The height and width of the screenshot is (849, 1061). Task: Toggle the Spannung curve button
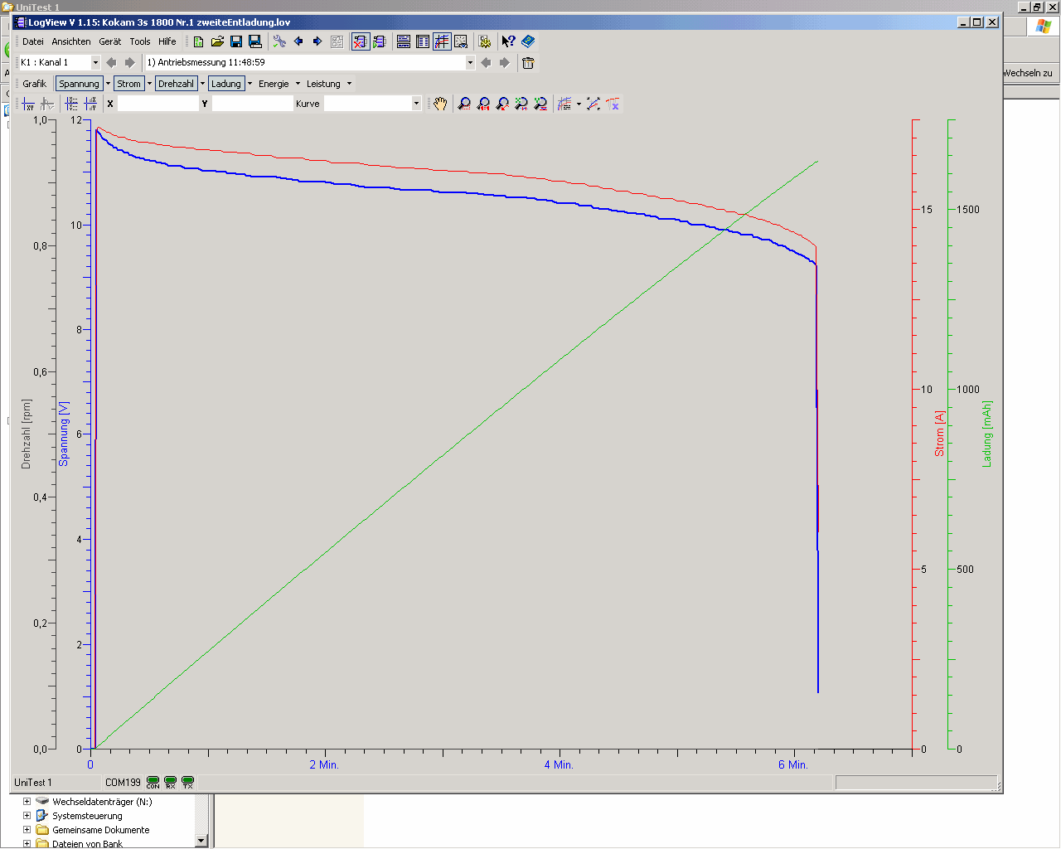tap(79, 84)
